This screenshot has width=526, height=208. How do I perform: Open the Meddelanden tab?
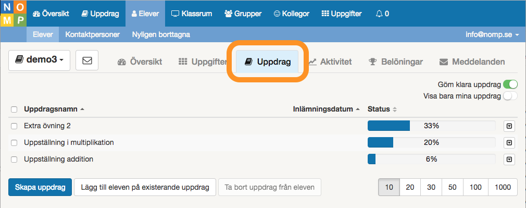coord(472,62)
